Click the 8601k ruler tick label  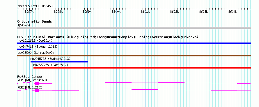146,12
